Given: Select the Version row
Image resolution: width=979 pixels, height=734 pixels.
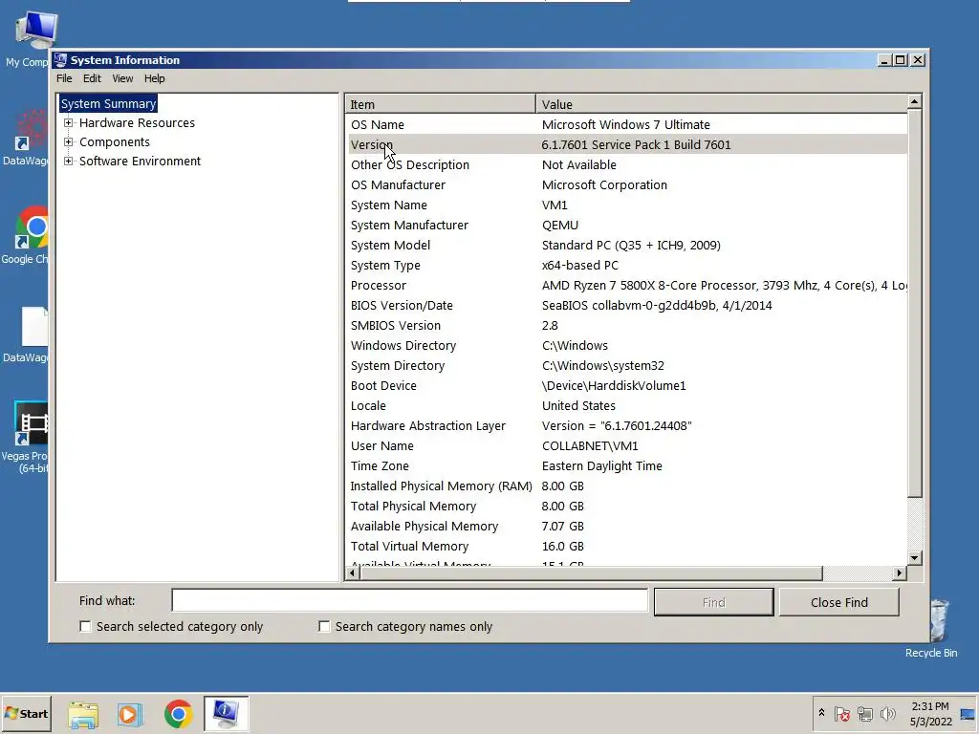Looking at the screenshot, I should click(626, 145).
